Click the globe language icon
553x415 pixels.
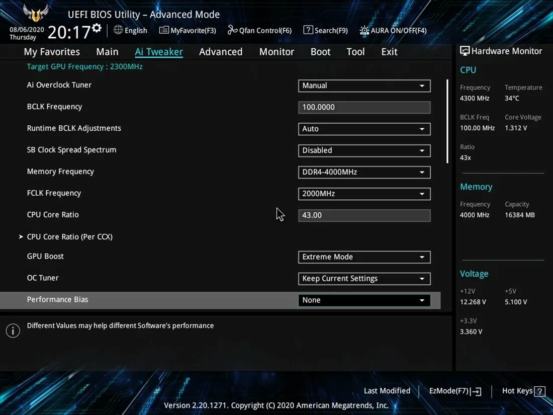pyautogui.click(x=118, y=30)
